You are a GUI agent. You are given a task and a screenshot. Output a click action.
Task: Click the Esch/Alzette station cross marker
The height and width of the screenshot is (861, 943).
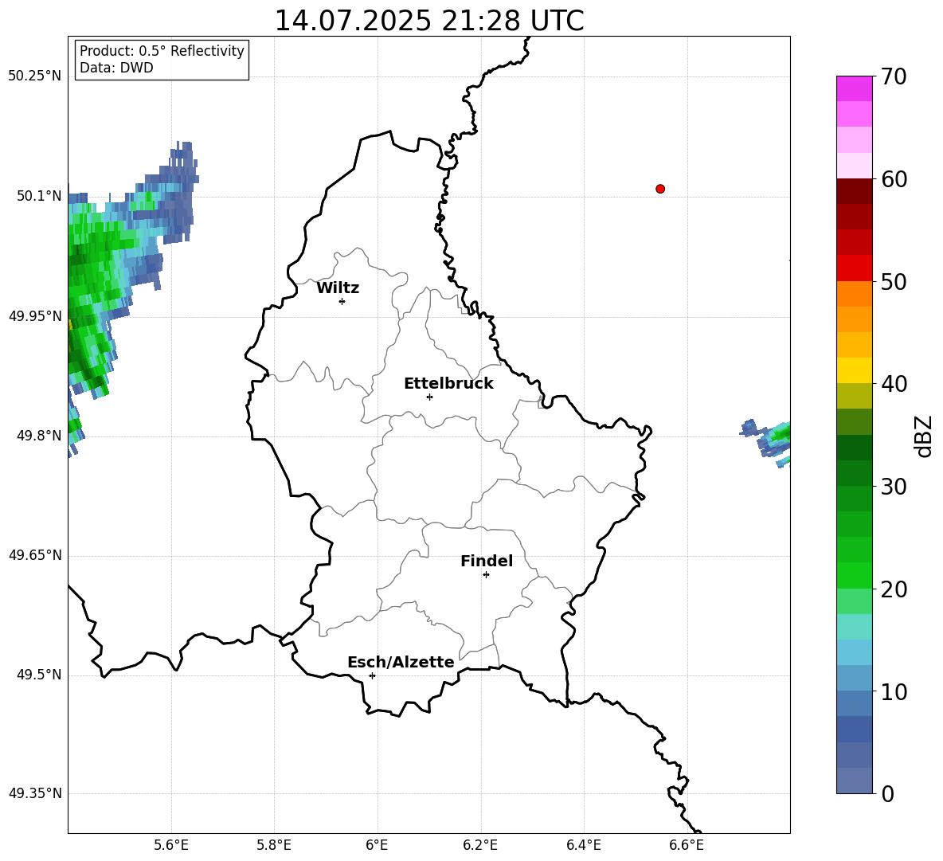coord(372,675)
